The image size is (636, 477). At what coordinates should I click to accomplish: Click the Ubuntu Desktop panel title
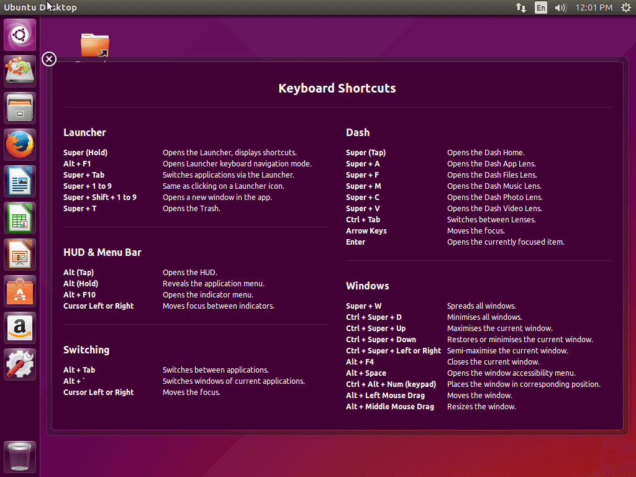[x=40, y=7]
